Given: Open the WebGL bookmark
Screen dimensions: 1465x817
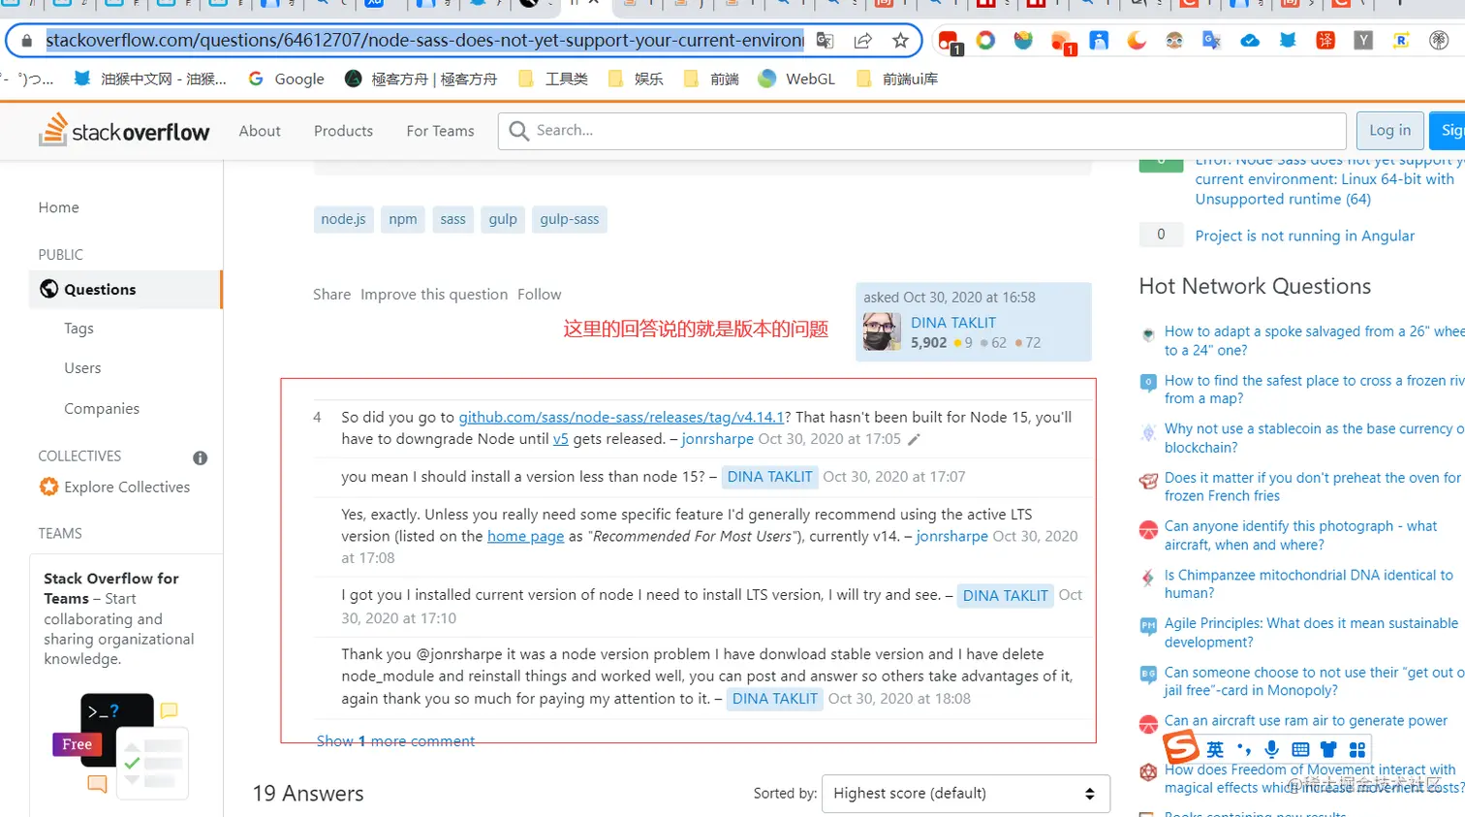Looking at the screenshot, I should (x=797, y=79).
